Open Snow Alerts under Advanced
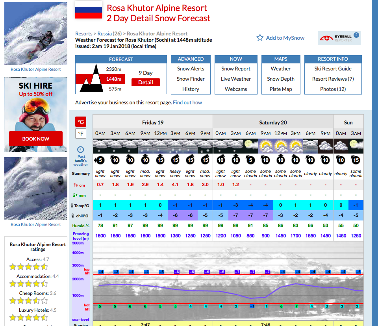 tap(191, 69)
